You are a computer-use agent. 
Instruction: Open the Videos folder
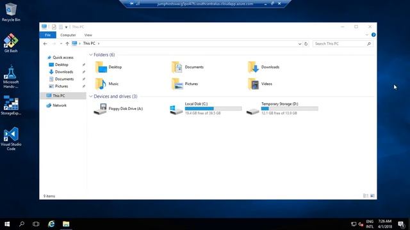point(260,84)
